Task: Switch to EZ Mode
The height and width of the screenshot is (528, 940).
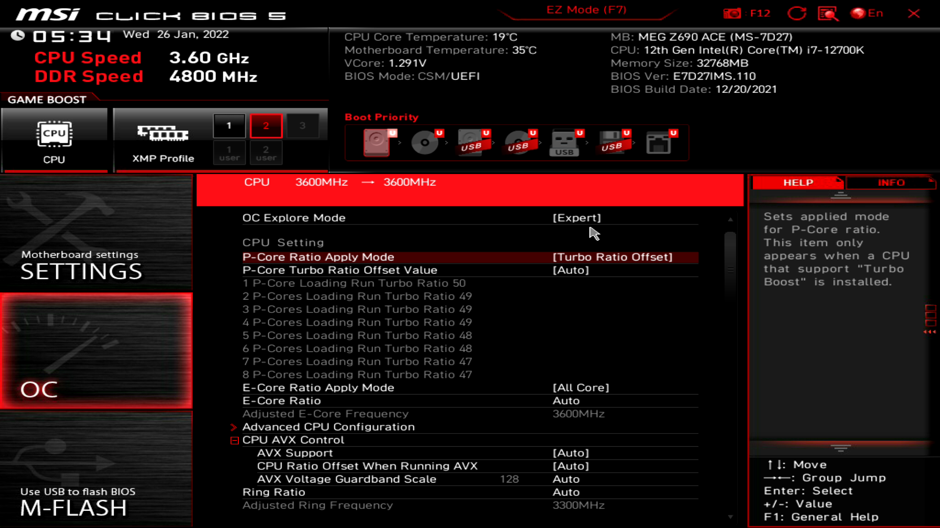Action: tap(586, 10)
